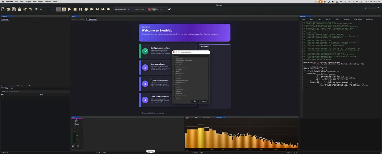Jump to end of the project

point(108,9)
